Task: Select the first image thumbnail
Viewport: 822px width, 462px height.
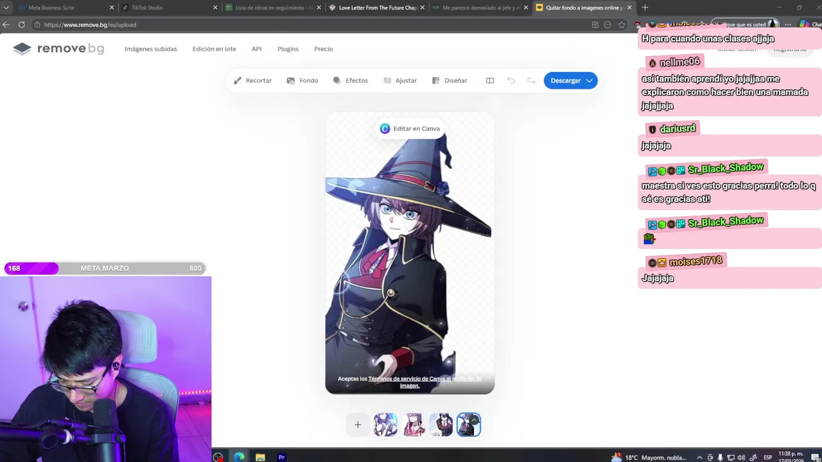Action: (x=385, y=424)
